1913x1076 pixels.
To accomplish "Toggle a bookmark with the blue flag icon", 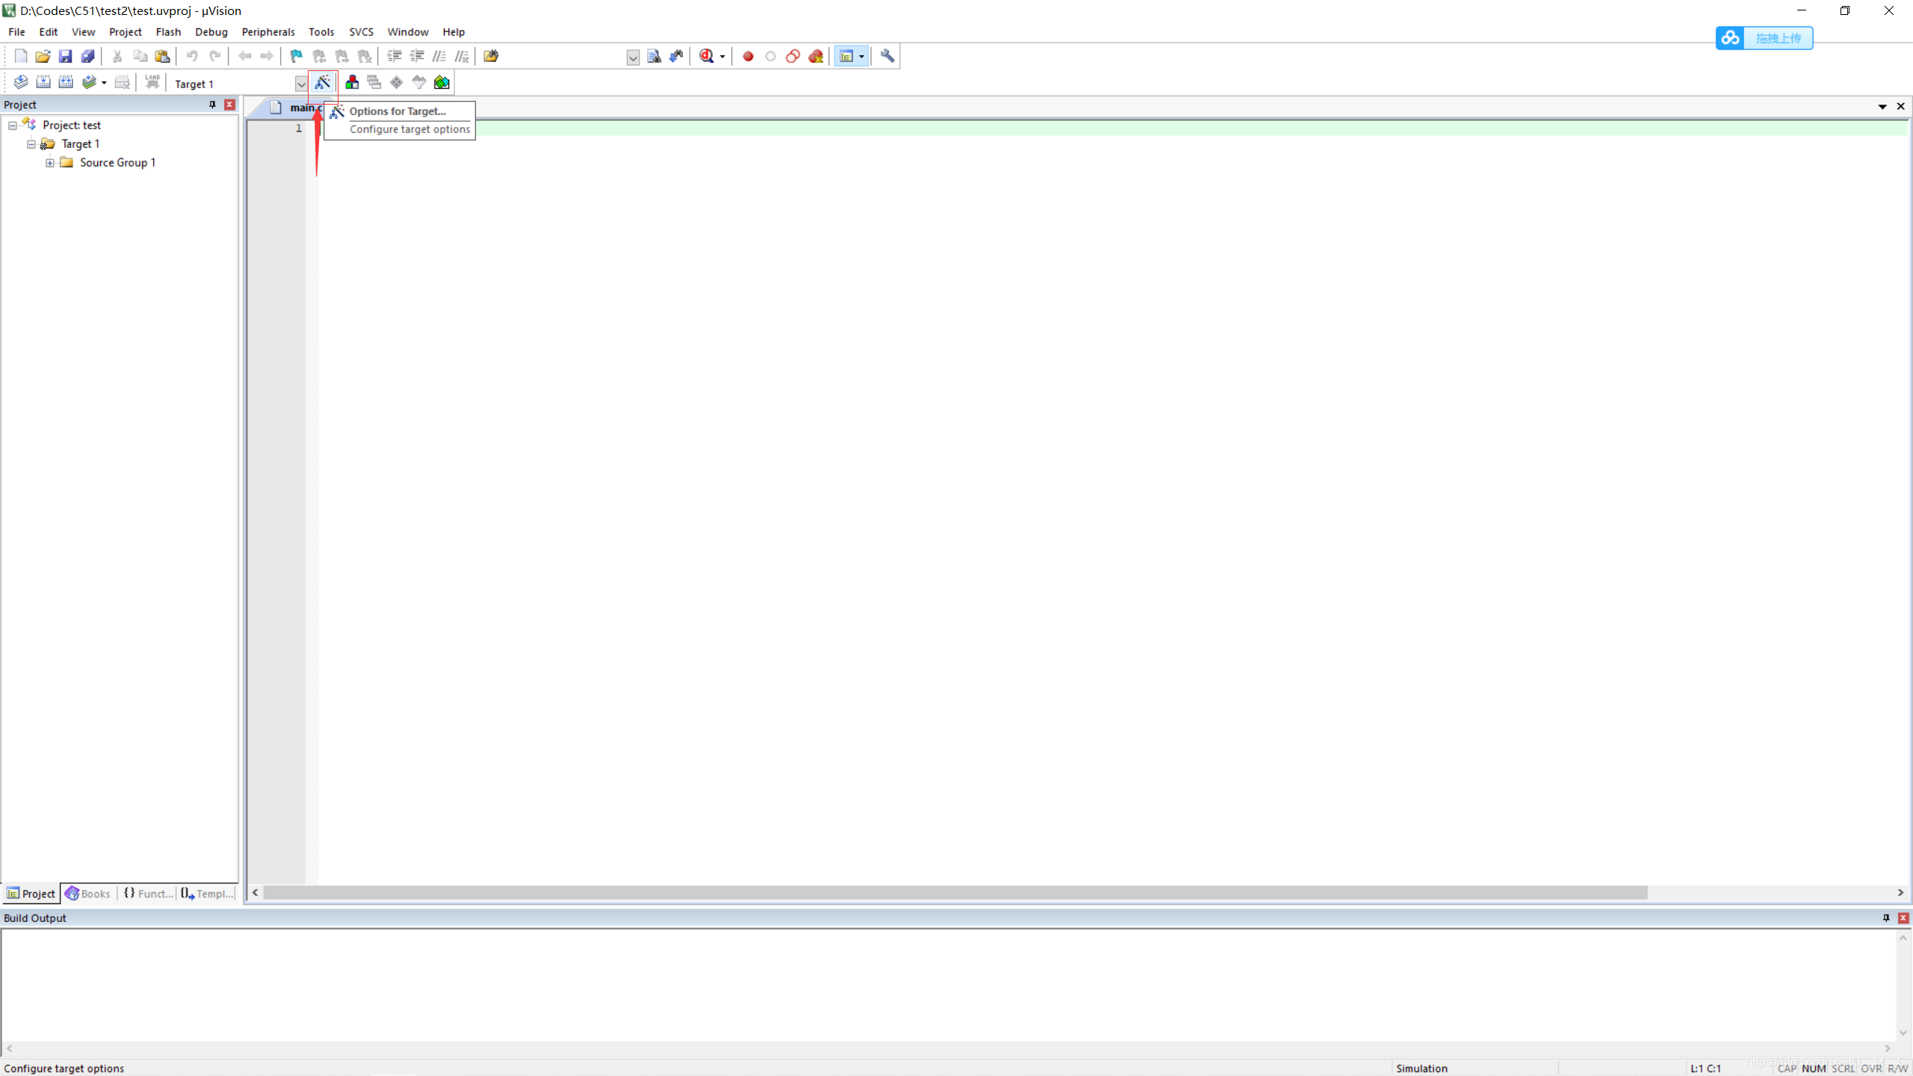I will tap(297, 56).
